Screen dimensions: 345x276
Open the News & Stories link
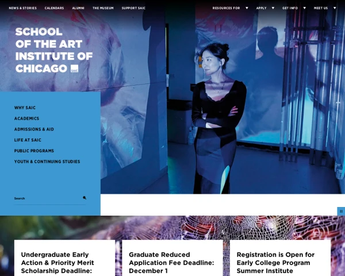point(22,8)
